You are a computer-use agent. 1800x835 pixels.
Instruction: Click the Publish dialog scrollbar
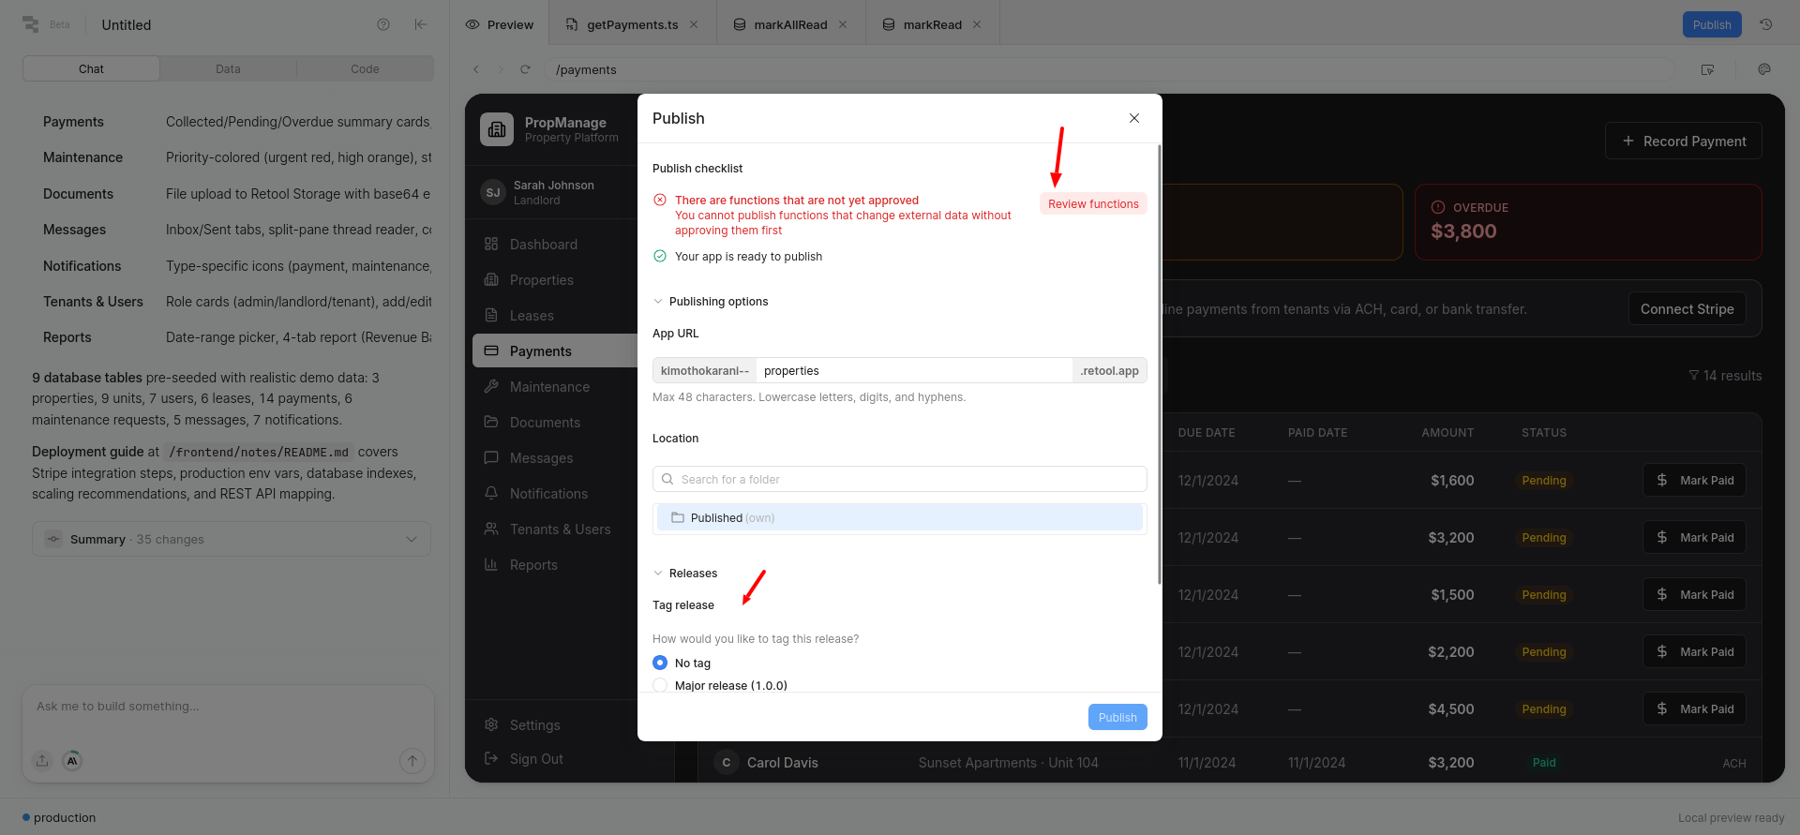pyautogui.click(x=1160, y=364)
